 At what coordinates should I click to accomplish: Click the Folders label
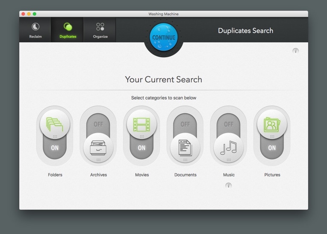point(55,175)
